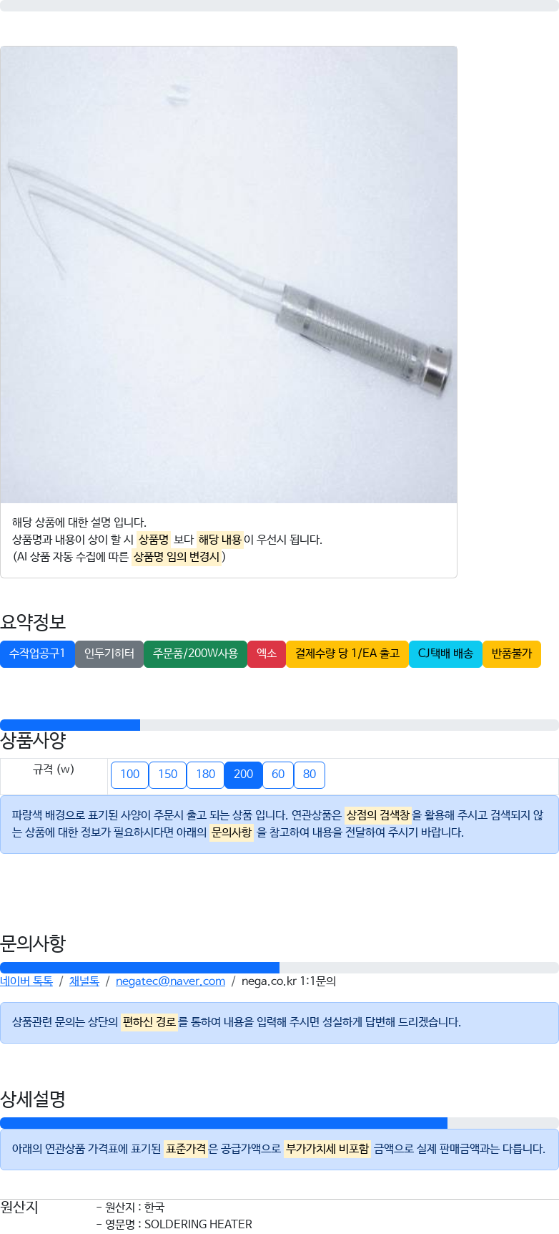Click the 결제수량 당 1/EA 출고 badge

(x=347, y=654)
